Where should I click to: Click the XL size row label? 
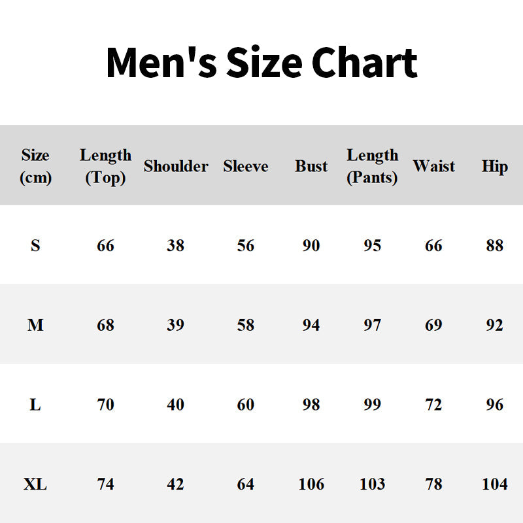tap(35, 484)
